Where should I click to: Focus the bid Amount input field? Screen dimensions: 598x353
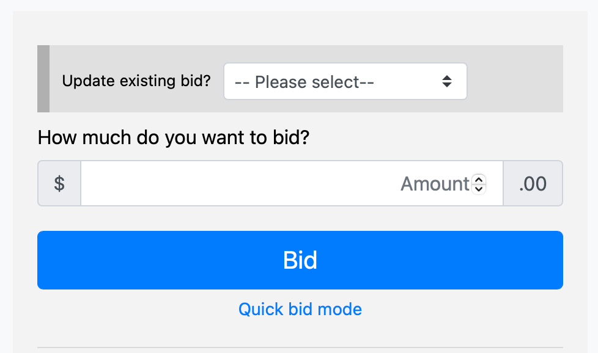click(x=275, y=183)
